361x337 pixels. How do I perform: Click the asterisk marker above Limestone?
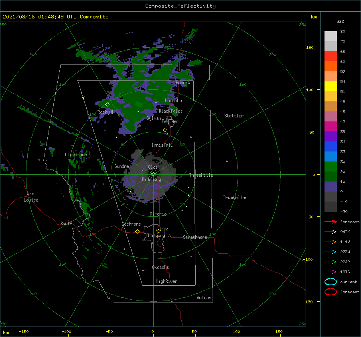click(76, 151)
